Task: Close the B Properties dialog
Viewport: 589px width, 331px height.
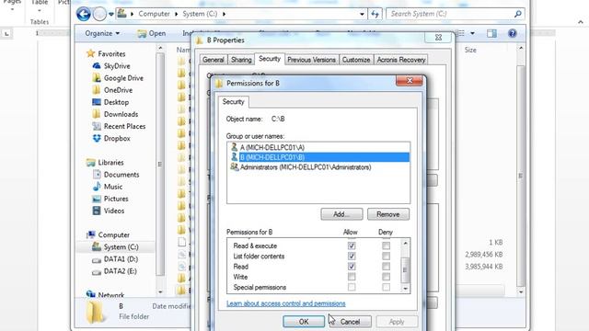Action: click(x=438, y=38)
